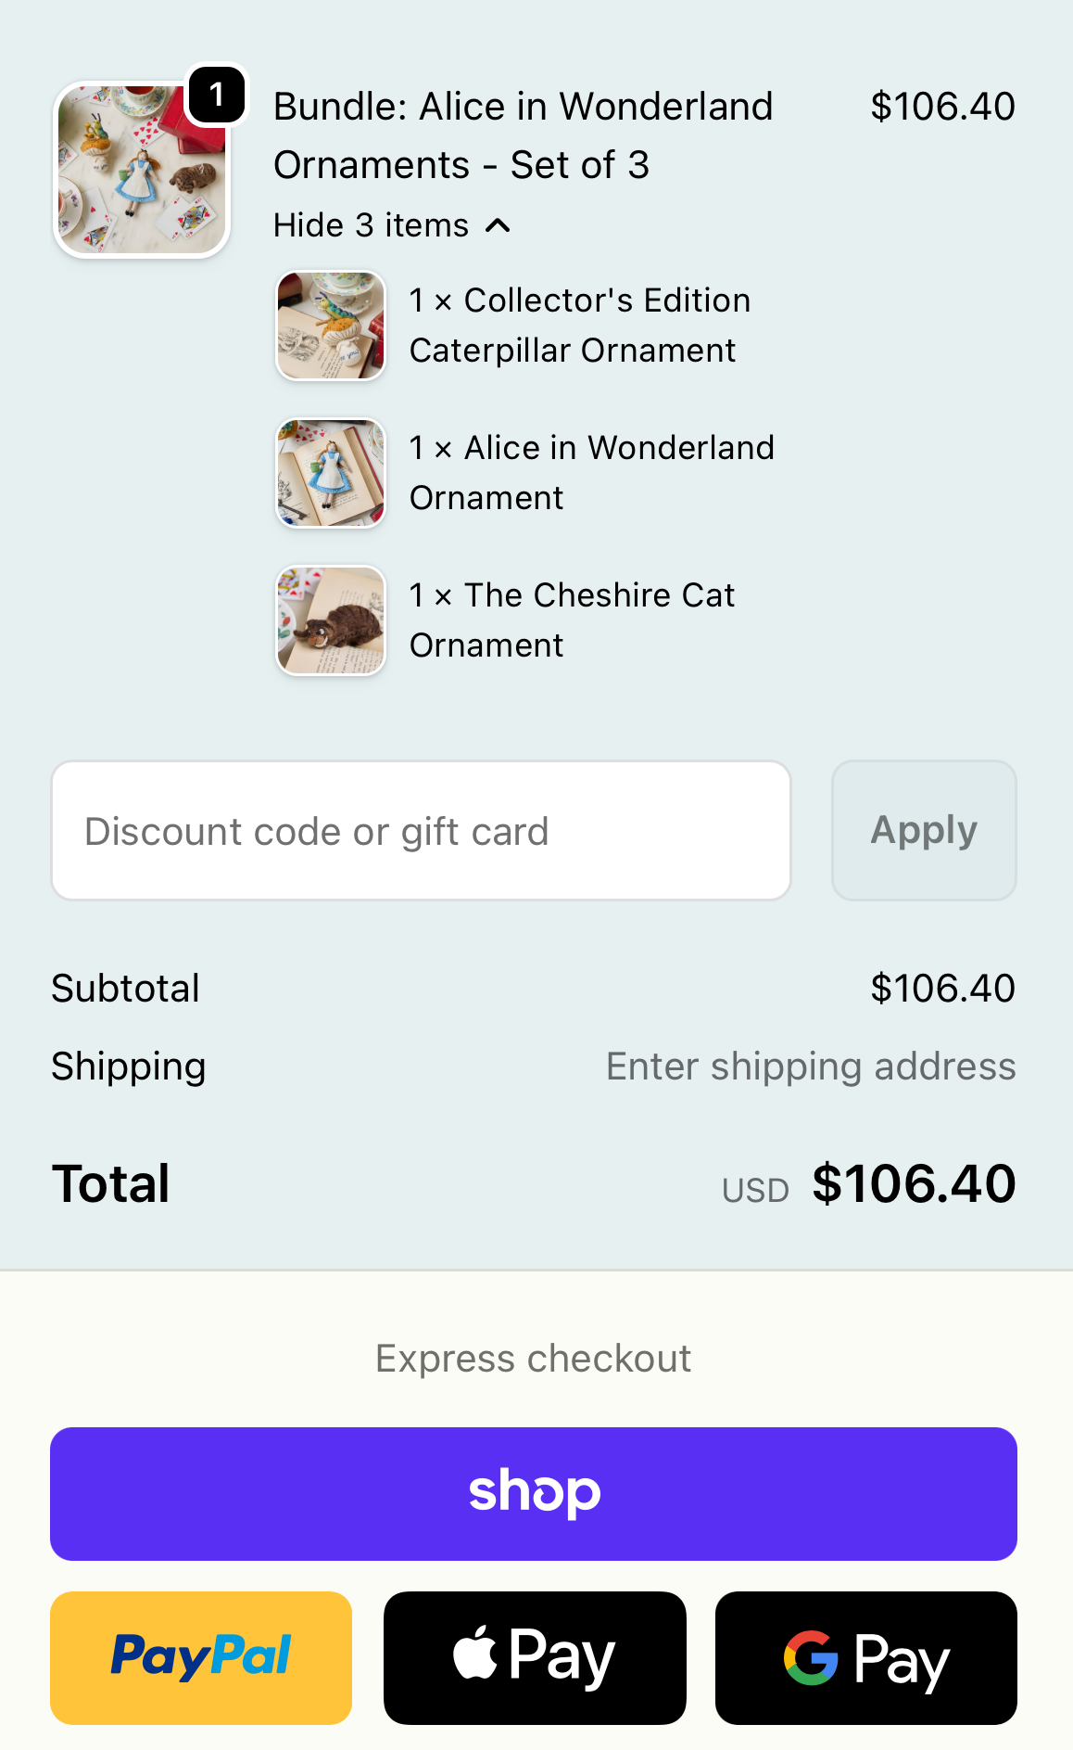This screenshot has width=1073, height=1750.
Task: Select the Apple Pay checkout icon
Action: coord(533,1657)
